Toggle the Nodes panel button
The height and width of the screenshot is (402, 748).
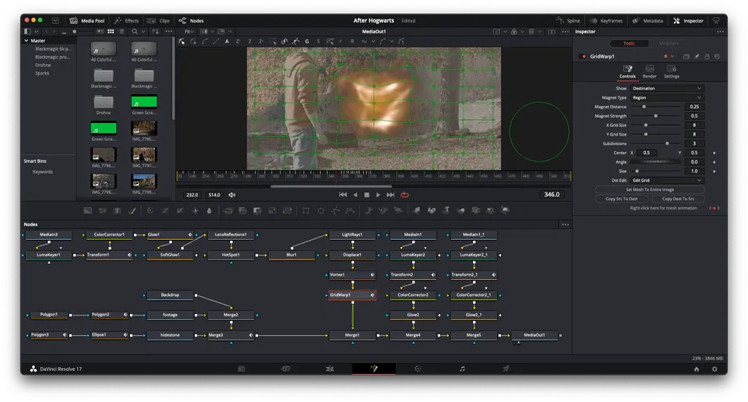click(192, 20)
